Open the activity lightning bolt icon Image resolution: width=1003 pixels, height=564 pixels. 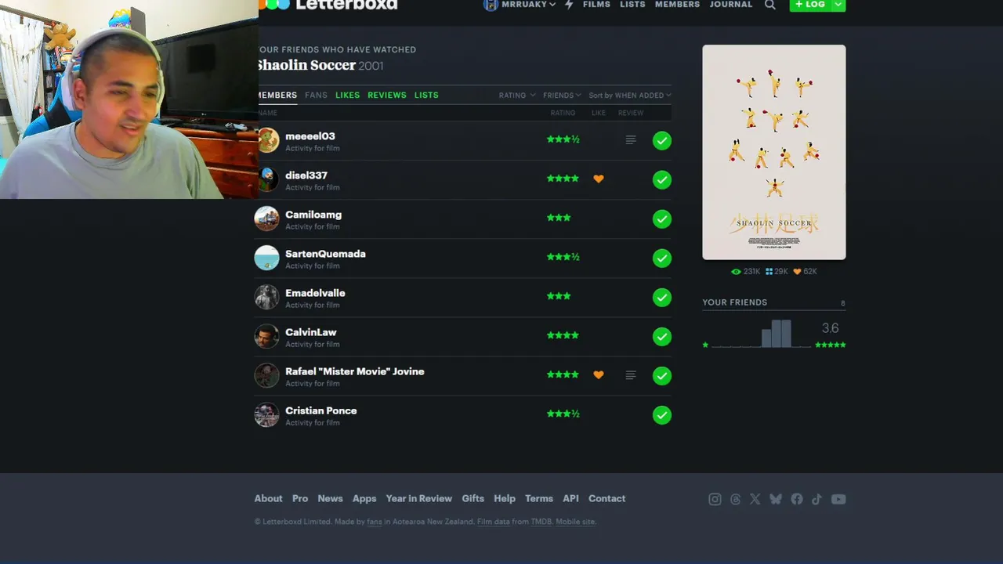pos(569,5)
